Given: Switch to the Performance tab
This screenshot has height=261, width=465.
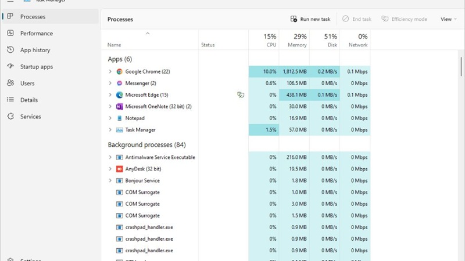Looking at the screenshot, I should tap(36, 34).
